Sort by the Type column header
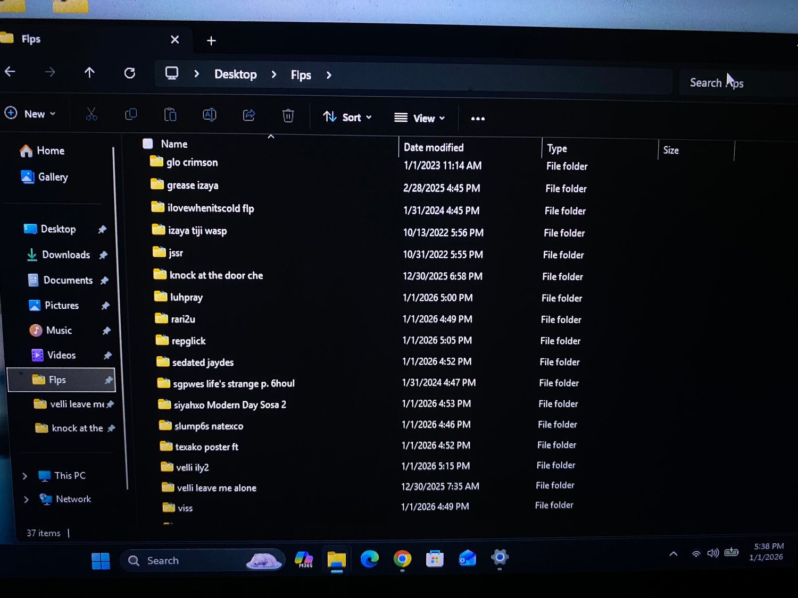 [x=557, y=148]
